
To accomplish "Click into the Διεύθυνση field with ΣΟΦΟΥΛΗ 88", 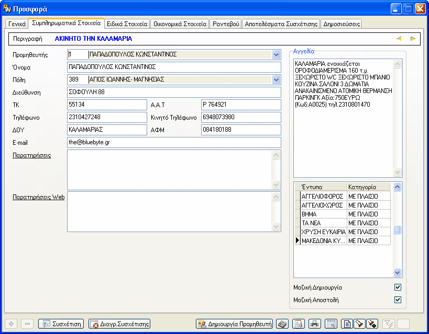I will pos(174,93).
